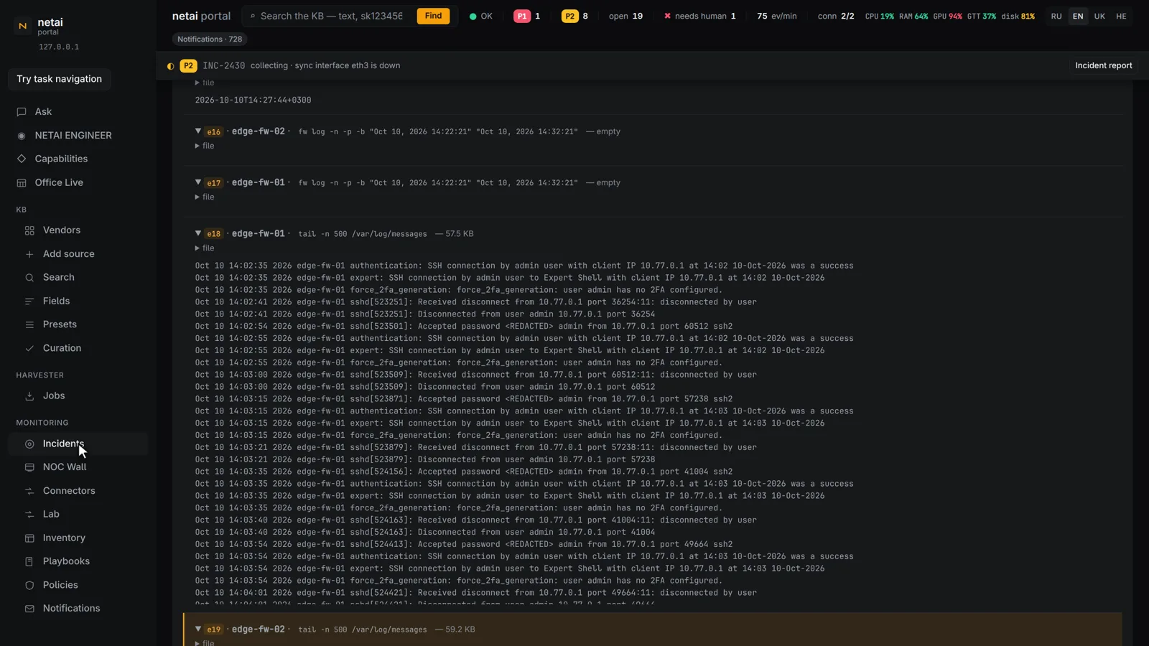
Task: Click the netai logo icon
Action: click(x=22, y=26)
